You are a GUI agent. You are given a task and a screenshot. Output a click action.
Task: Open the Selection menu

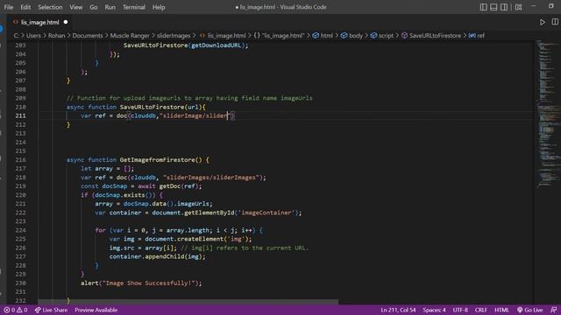tap(50, 7)
